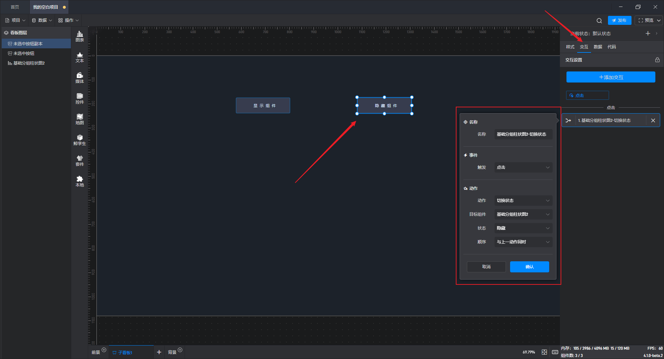
Task: Select layer 未选中按钮
Action: [x=36, y=54]
